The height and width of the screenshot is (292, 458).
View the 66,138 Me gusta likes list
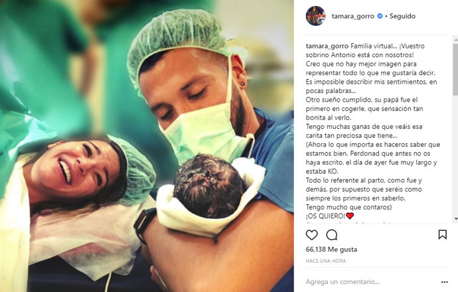pyautogui.click(x=331, y=250)
